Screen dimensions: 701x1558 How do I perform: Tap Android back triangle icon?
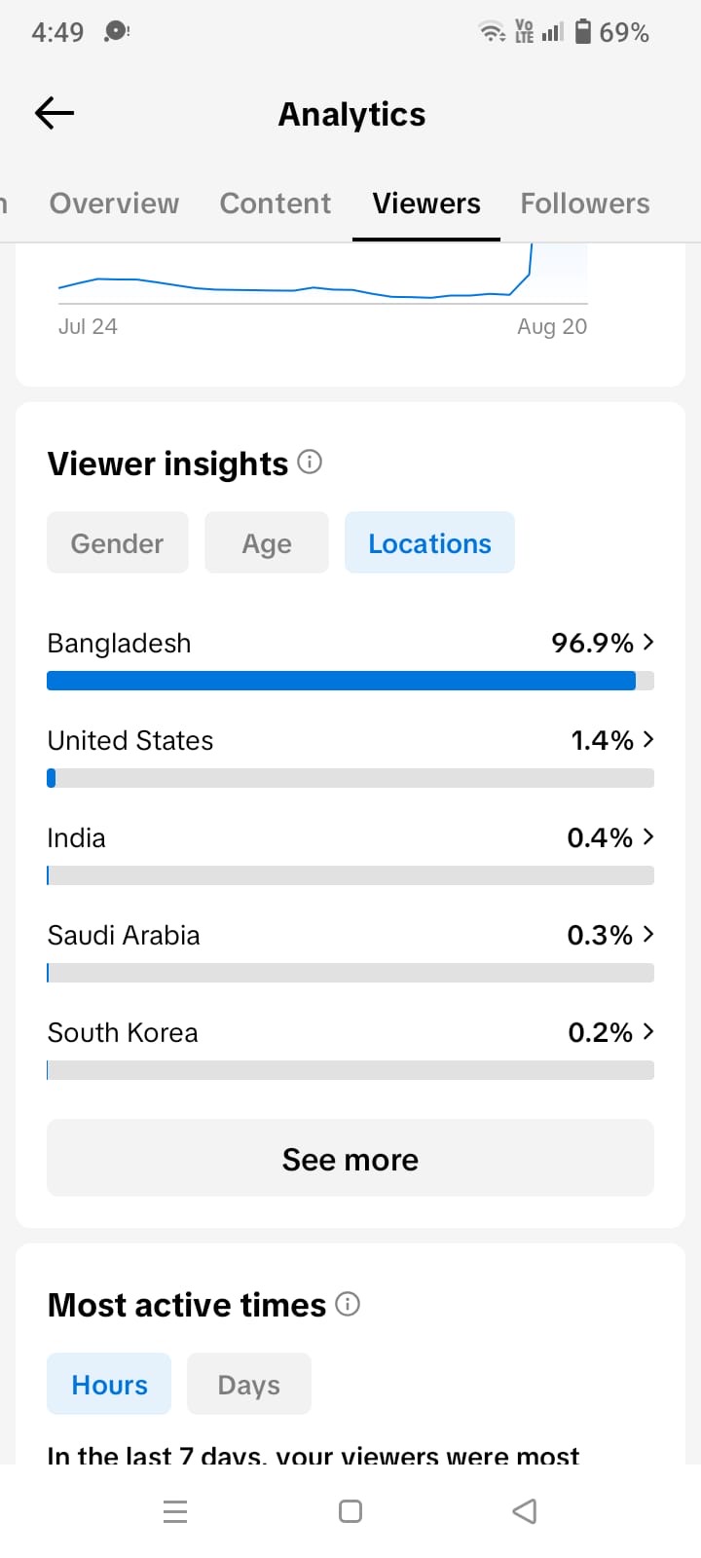pos(525,1511)
